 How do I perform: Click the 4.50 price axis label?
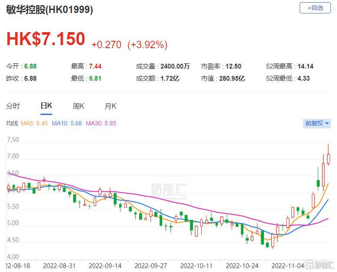coord(13,240)
